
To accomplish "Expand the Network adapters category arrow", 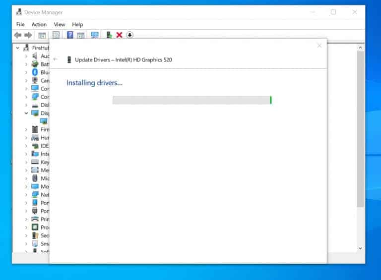I will pyautogui.click(x=26, y=195).
